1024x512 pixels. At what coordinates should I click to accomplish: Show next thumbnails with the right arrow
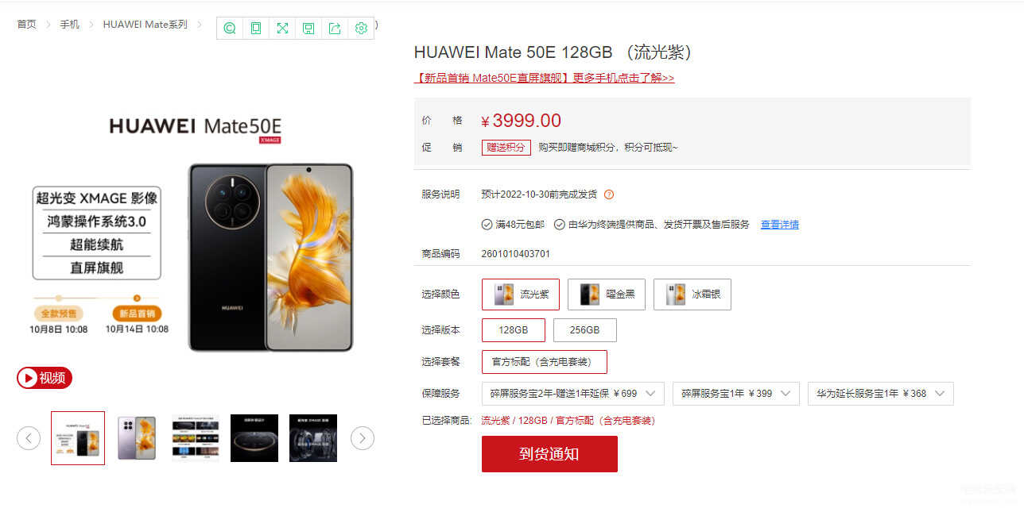click(x=363, y=438)
